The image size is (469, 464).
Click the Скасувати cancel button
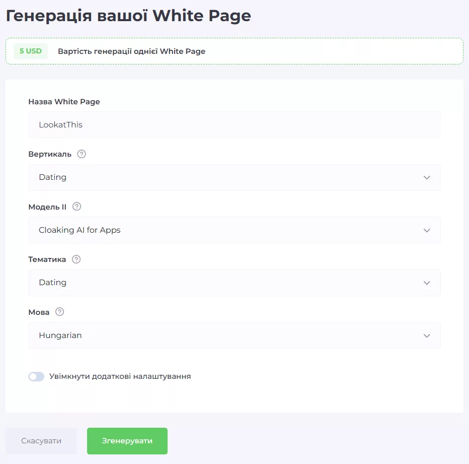(x=41, y=441)
